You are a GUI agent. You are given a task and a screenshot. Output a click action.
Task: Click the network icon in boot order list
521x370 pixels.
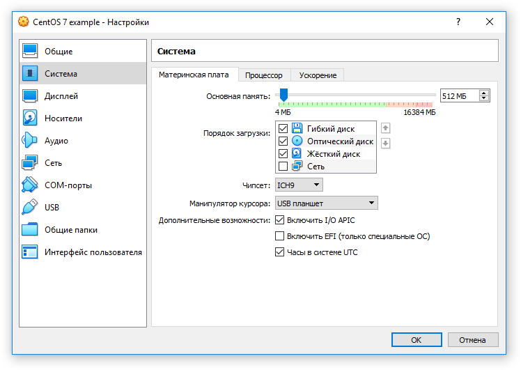click(x=297, y=166)
